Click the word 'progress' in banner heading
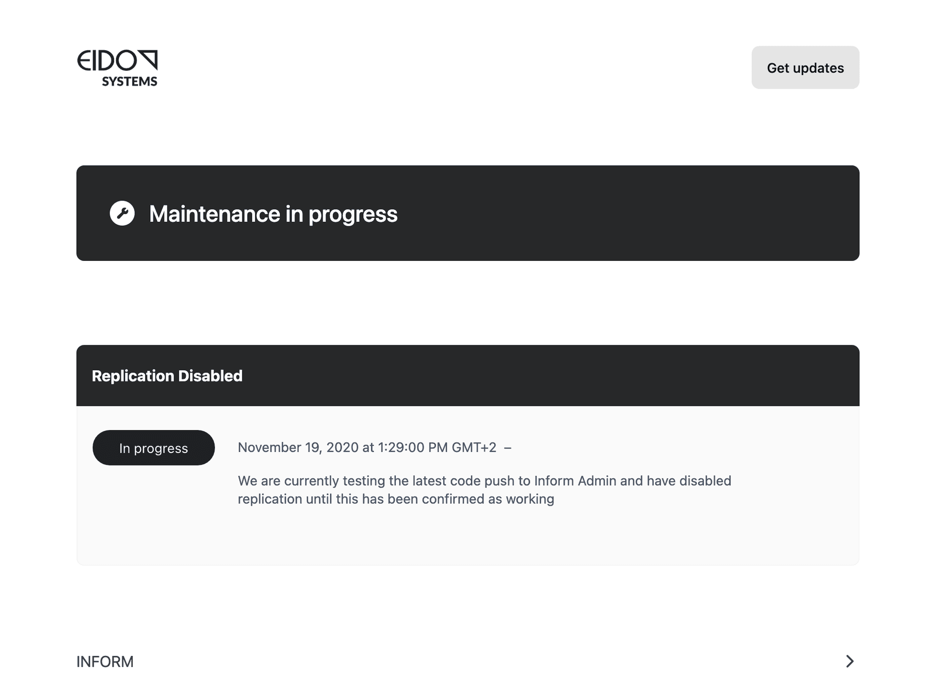 [x=353, y=215]
